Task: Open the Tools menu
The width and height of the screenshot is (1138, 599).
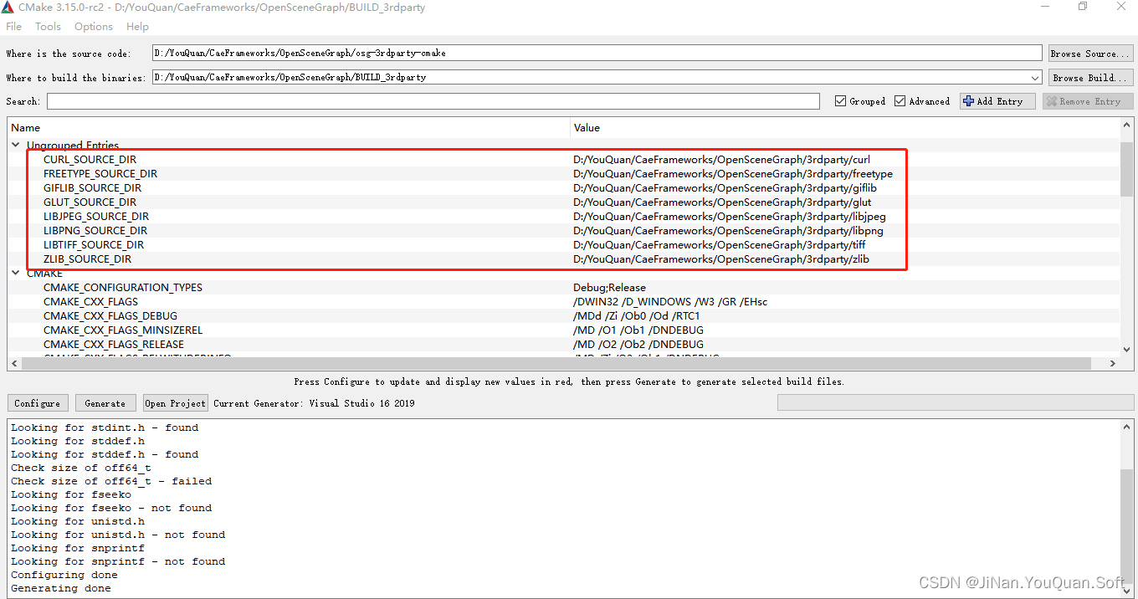Action: (x=48, y=27)
